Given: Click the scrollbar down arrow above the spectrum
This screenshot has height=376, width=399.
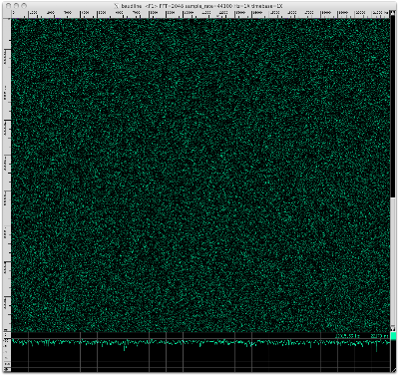Looking at the screenshot, I should pos(393,328).
